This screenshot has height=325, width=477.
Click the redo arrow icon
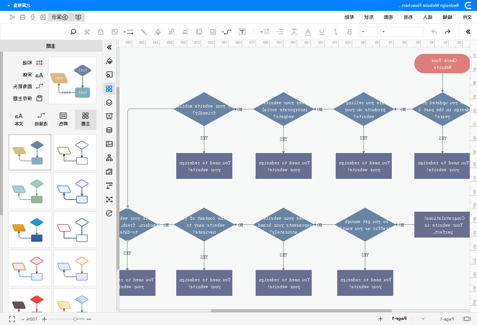434,32
